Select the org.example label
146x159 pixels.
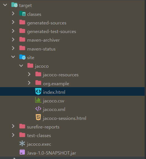56,84
